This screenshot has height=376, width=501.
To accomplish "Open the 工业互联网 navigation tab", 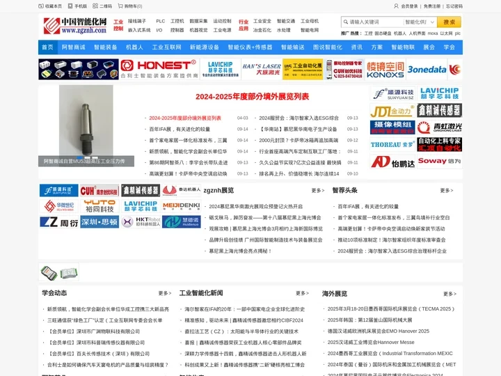I will (166, 47).
